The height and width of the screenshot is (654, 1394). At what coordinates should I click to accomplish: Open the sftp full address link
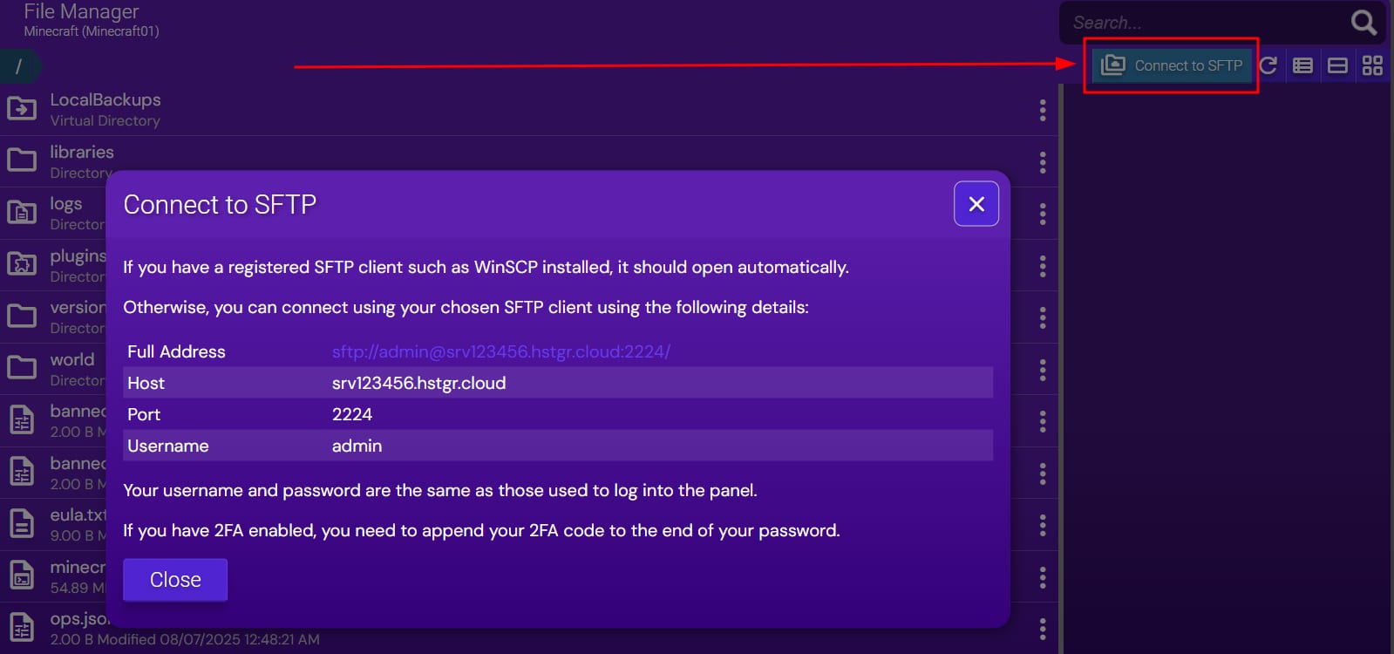click(x=500, y=351)
